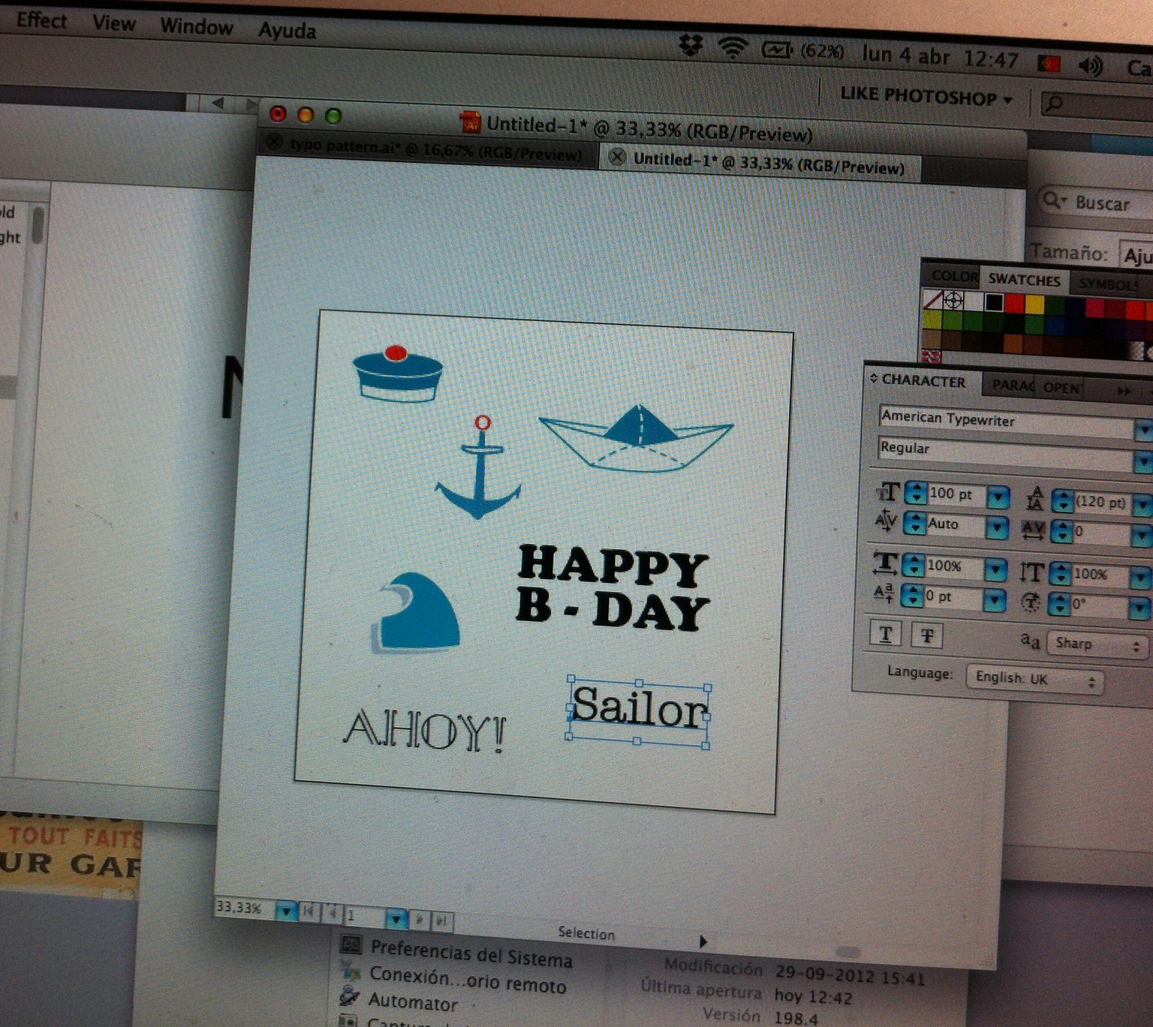Close the Untitled-1 document tab

point(617,157)
